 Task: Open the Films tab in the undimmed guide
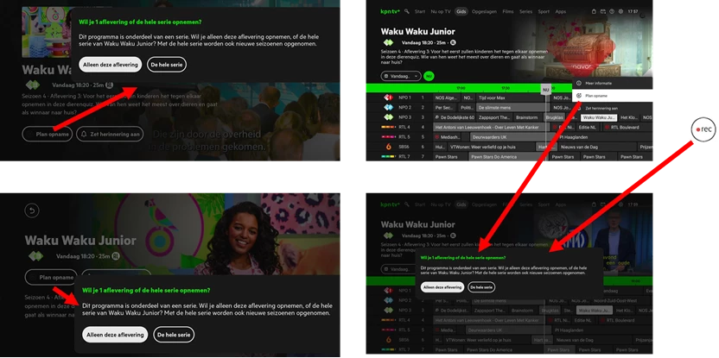coord(508,11)
